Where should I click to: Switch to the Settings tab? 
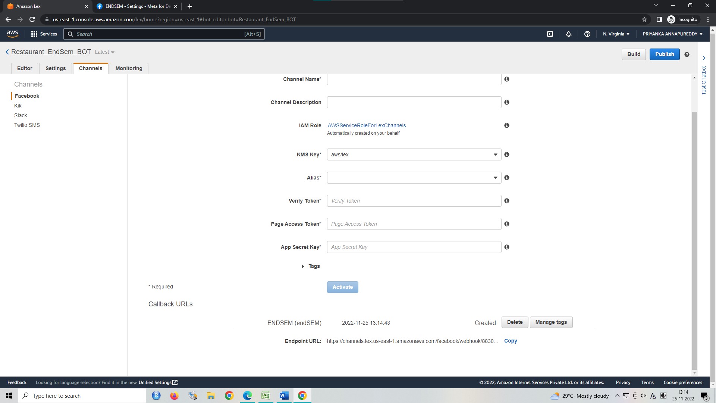pyautogui.click(x=55, y=68)
